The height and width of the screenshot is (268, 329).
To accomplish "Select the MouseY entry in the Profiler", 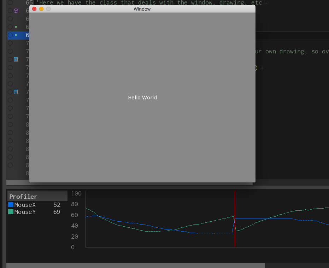I will (25, 212).
